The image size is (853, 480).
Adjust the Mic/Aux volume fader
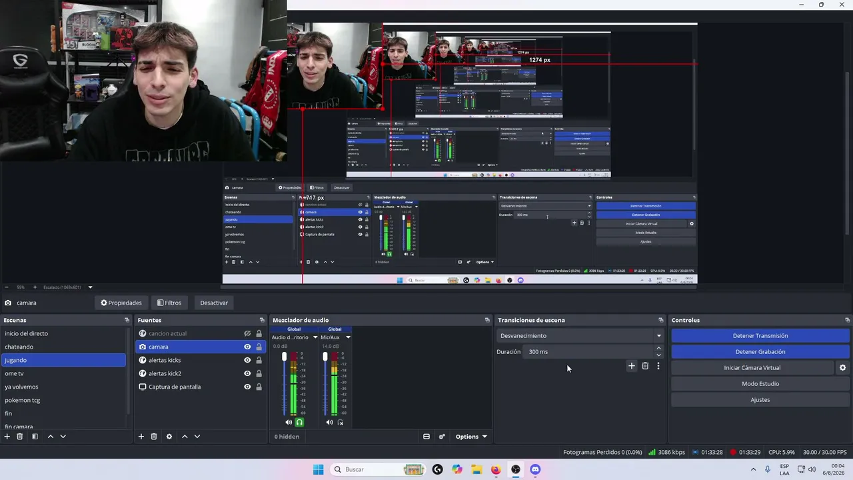(x=325, y=357)
